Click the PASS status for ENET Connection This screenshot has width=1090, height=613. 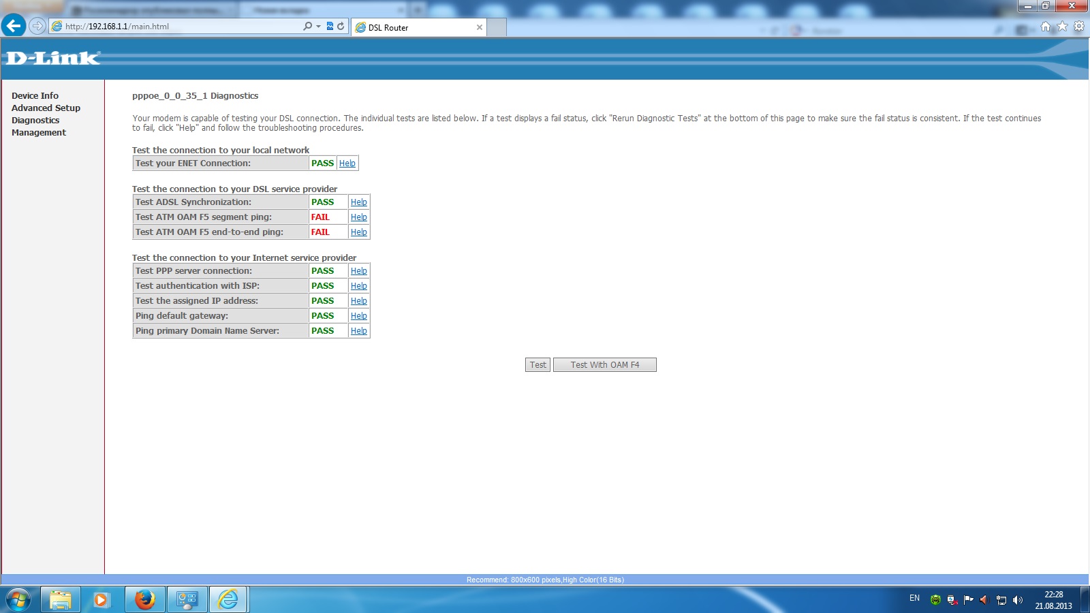click(x=322, y=163)
